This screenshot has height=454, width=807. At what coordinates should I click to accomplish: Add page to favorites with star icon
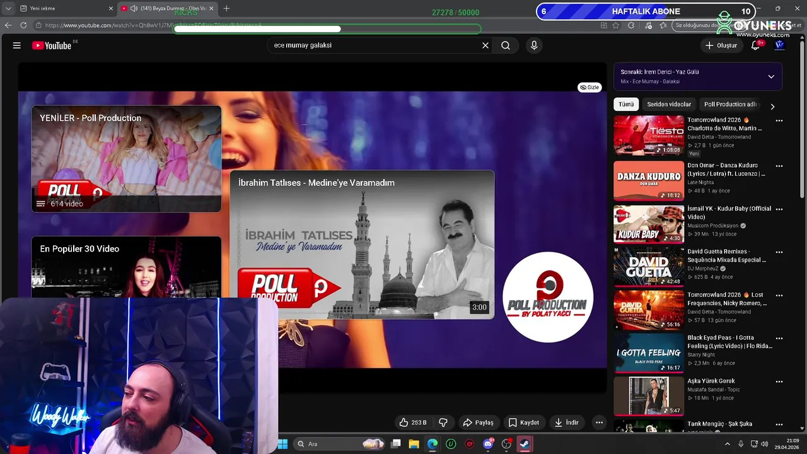(x=616, y=25)
